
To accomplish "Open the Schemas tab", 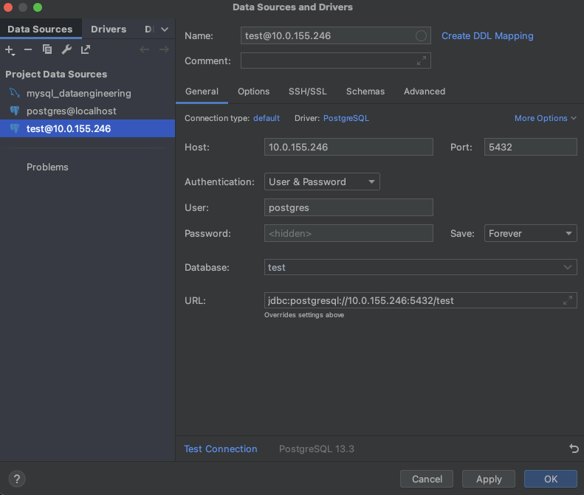I will pyautogui.click(x=365, y=91).
